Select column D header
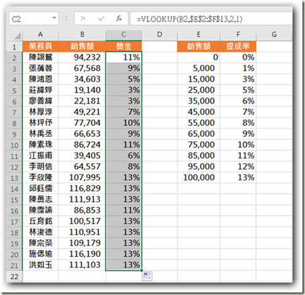 [159, 35]
